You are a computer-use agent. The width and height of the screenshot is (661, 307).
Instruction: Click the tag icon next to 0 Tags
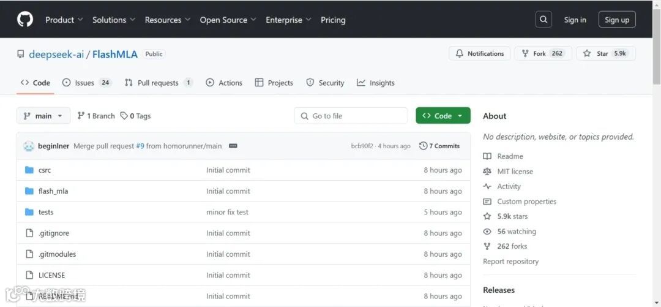pos(124,116)
